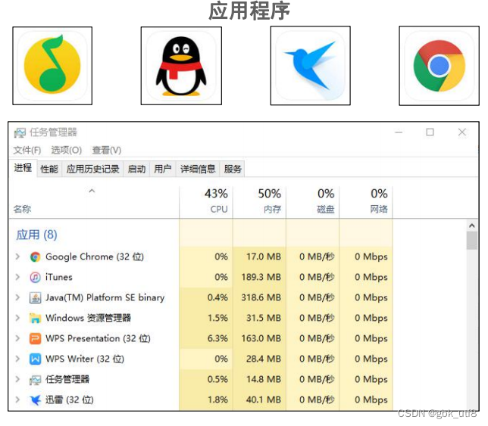Screen dimensions: 488x426
Task: Select the 迅雷 (32 位) row name
Action: (x=70, y=400)
